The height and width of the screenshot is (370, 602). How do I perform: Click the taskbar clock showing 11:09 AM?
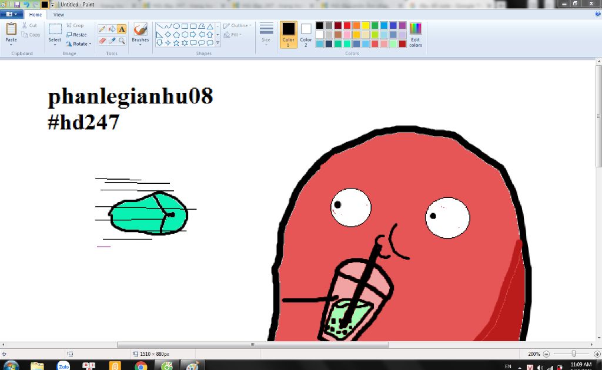tap(581, 365)
